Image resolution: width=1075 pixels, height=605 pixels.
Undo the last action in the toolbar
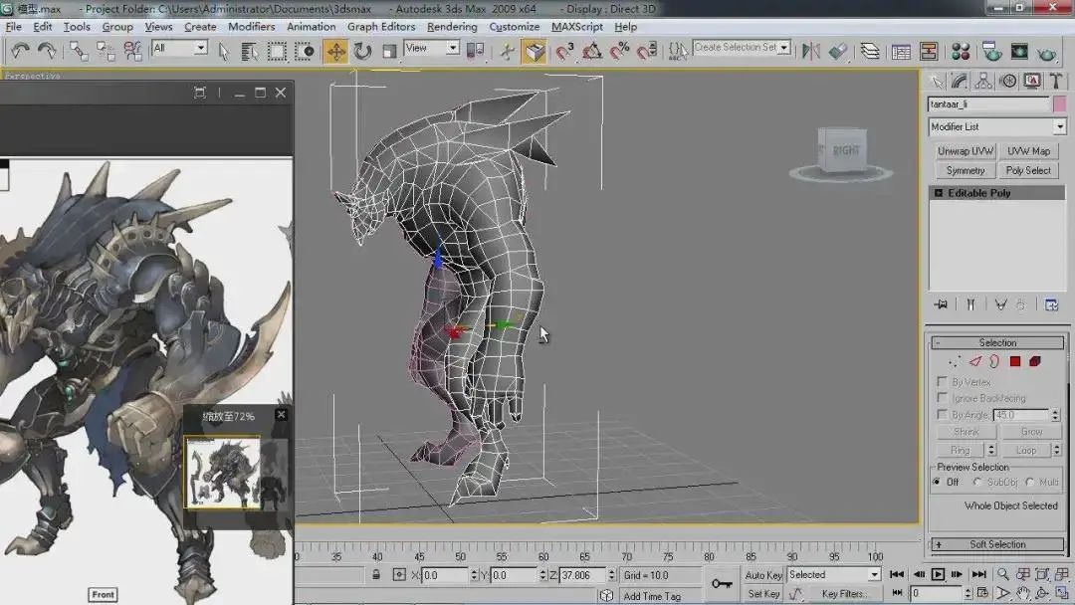click(20, 51)
